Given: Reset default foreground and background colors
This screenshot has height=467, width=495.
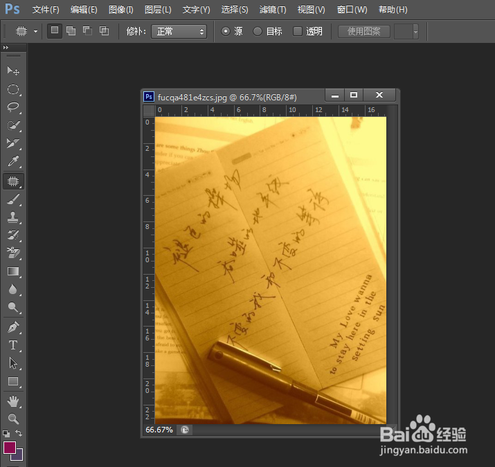Looking at the screenshot, I should [x=6, y=434].
